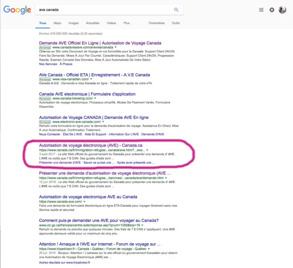This screenshot has width=293, height=268.
Task: Open 'Attention ! Arnaque à l'AVE' forum result
Action: [x=100, y=244]
